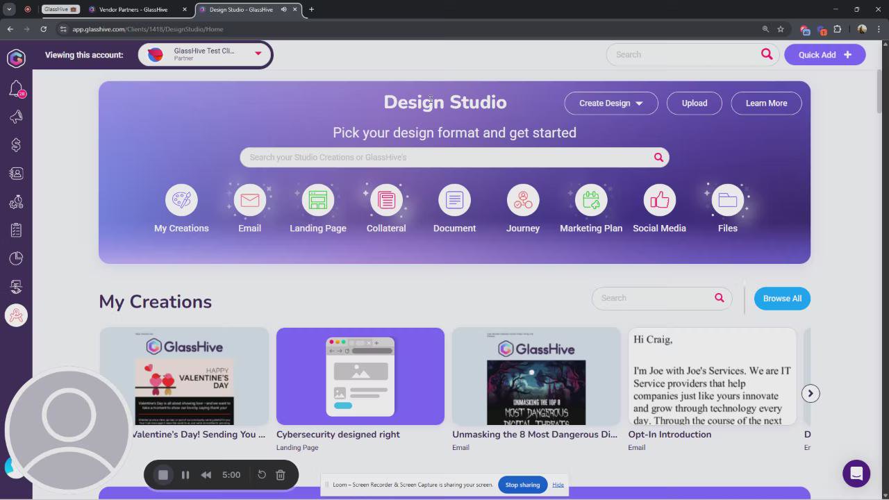
Task: Open the Opt-In Introduction email thumbnail
Action: point(712,376)
